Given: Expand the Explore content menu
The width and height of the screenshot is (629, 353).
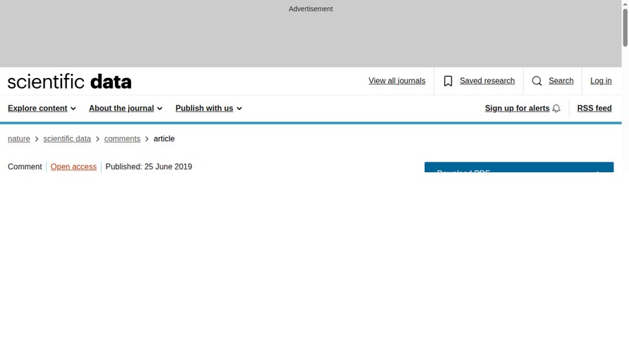Looking at the screenshot, I should [42, 108].
